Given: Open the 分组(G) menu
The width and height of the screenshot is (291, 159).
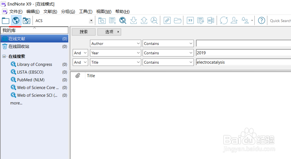Looking at the screenshot, I should click(68, 12).
